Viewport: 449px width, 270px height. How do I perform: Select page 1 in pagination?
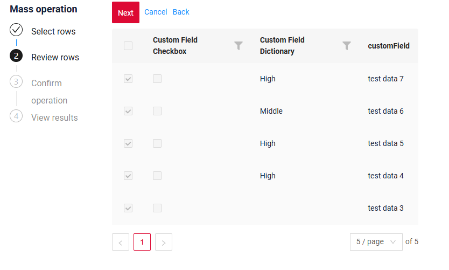pyautogui.click(x=142, y=242)
